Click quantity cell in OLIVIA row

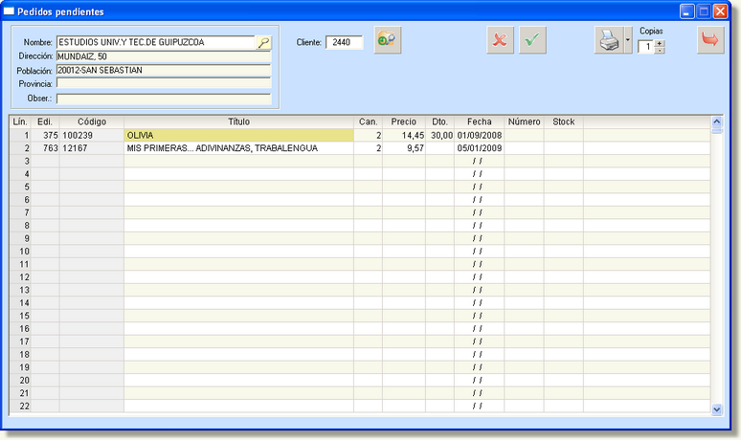(369, 136)
